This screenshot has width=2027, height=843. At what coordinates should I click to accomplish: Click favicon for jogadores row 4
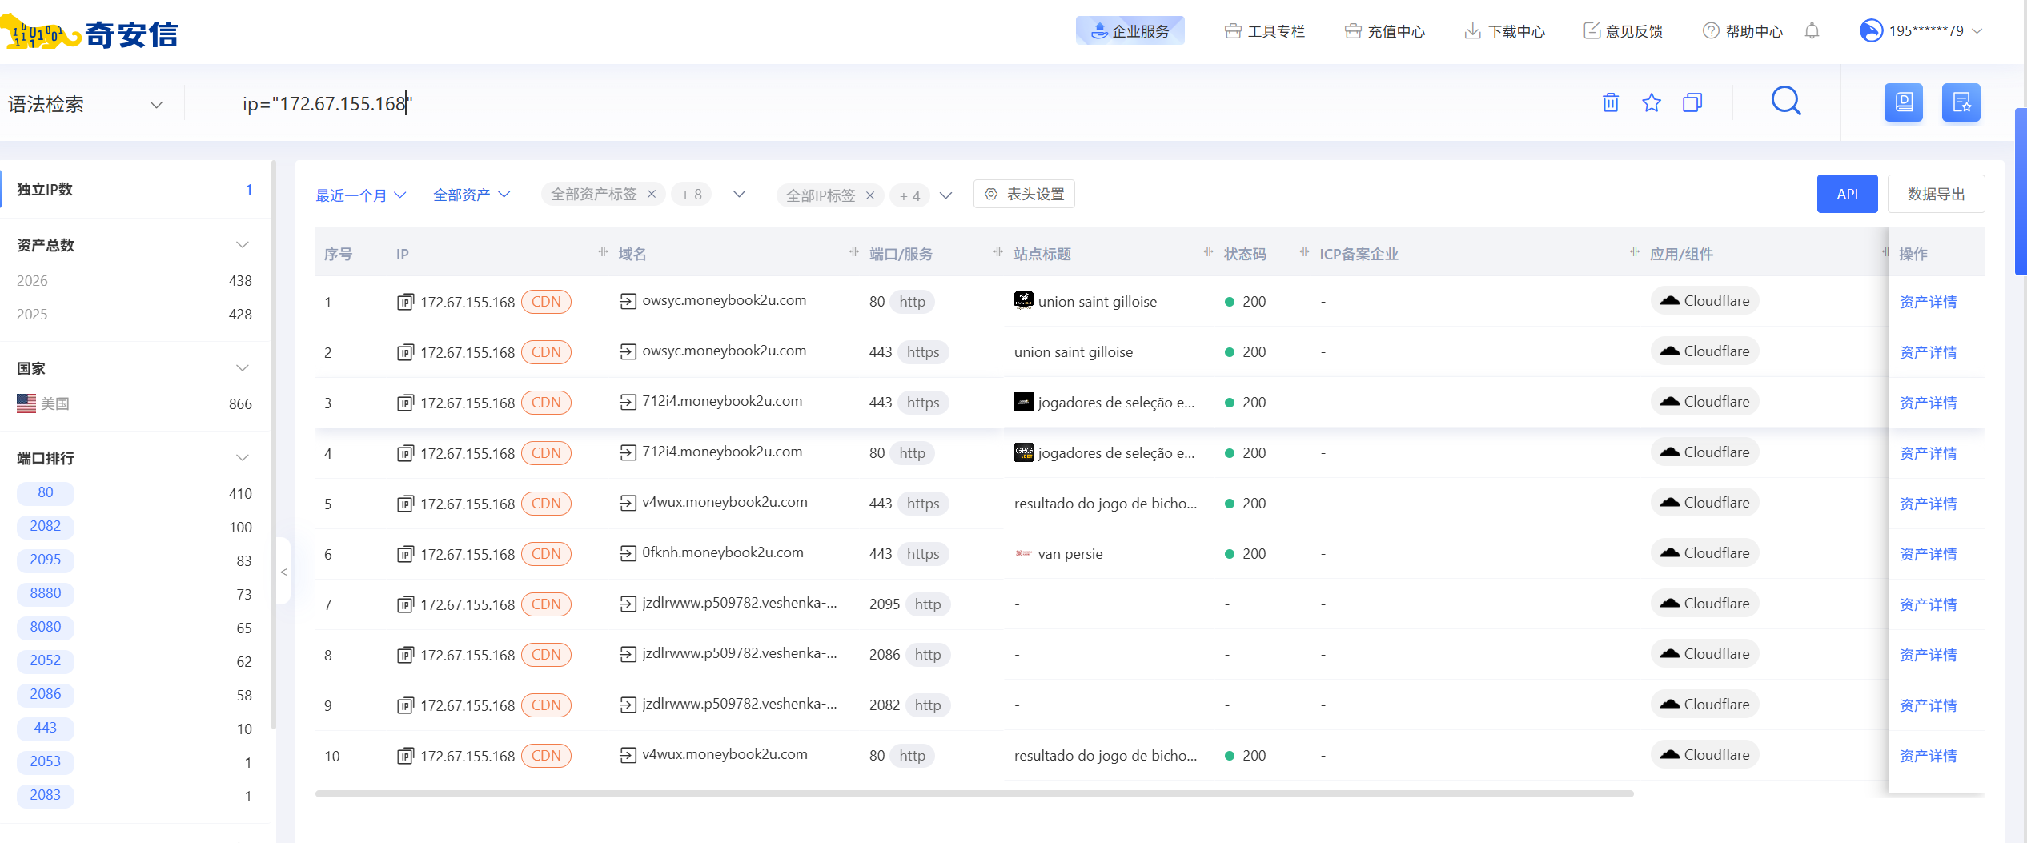1023,452
